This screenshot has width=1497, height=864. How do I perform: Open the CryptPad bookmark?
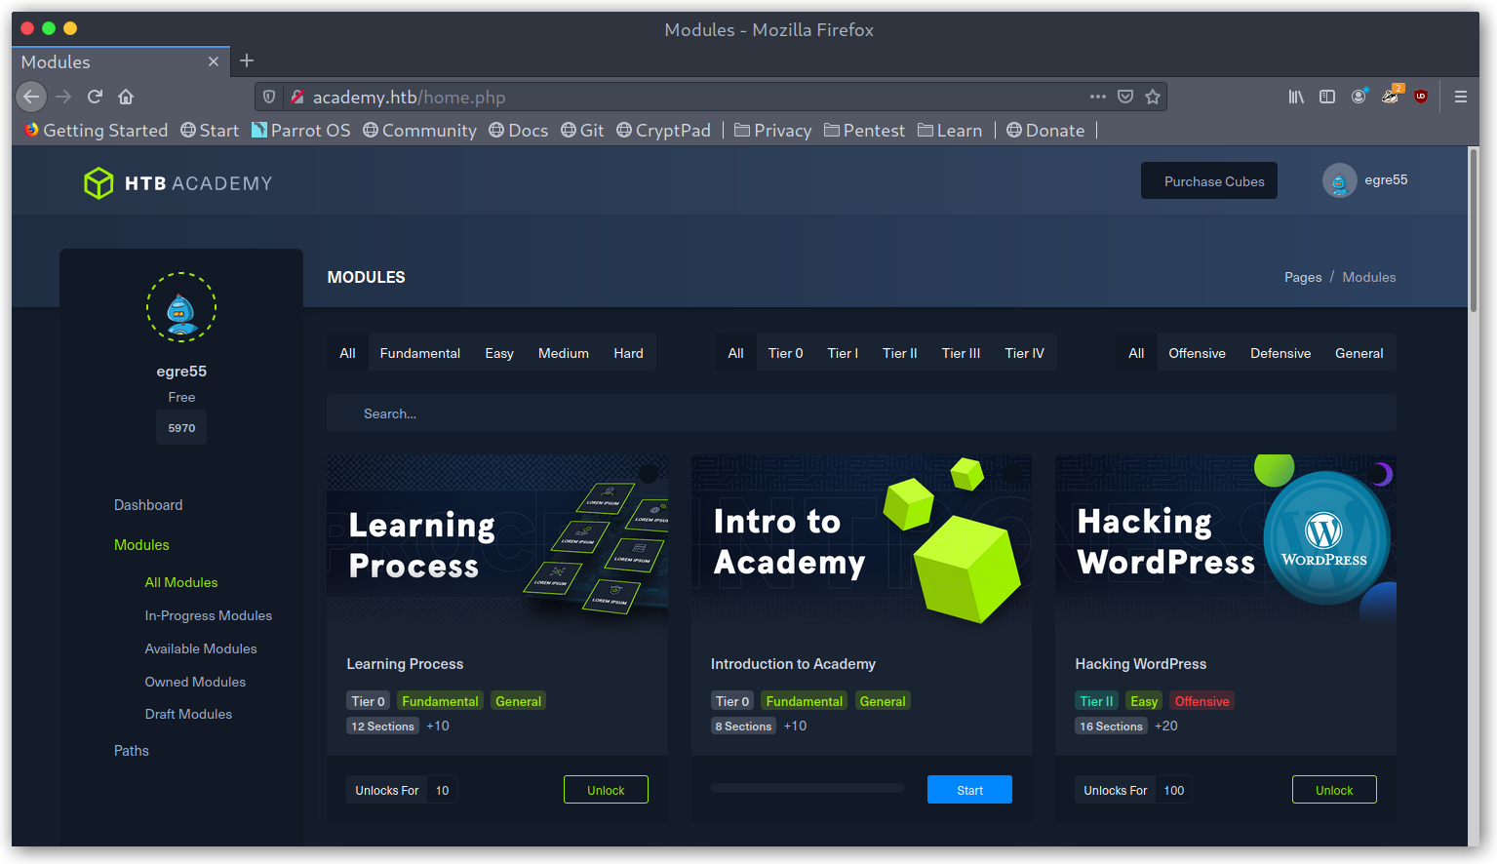(x=663, y=131)
